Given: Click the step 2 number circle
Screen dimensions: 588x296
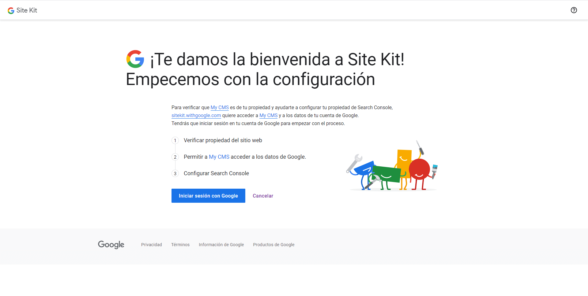Looking at the screenshot, I should point(175,157).
